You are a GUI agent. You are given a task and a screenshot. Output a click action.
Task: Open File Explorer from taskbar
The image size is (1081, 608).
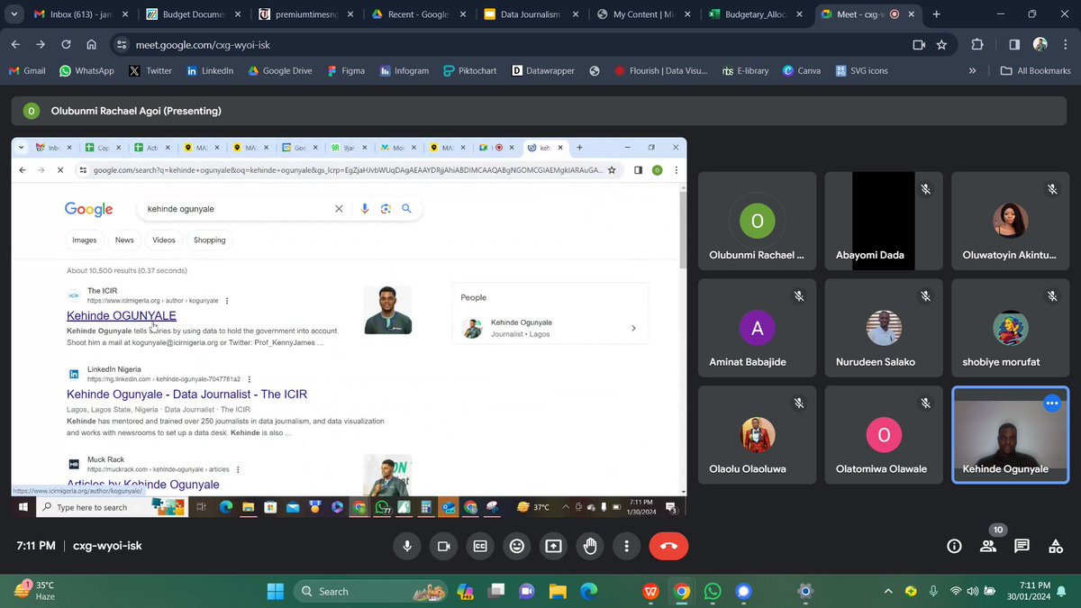pyautogui.click(x=558, y=591)
